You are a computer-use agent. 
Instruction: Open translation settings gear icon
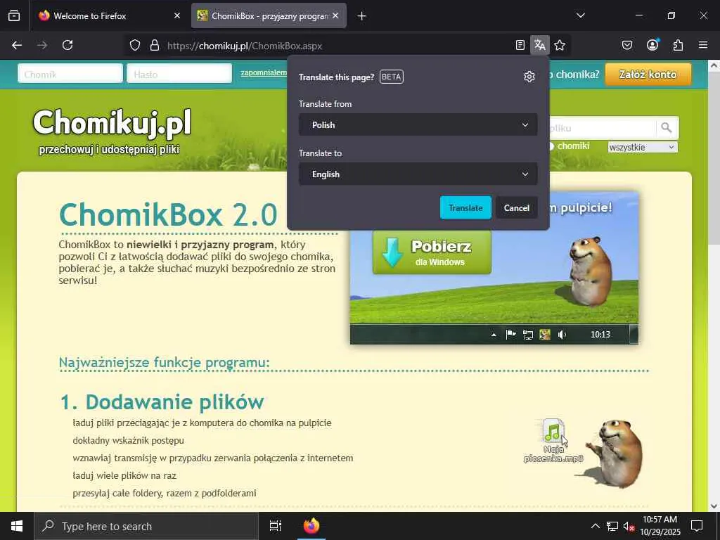tap(529, 77)
